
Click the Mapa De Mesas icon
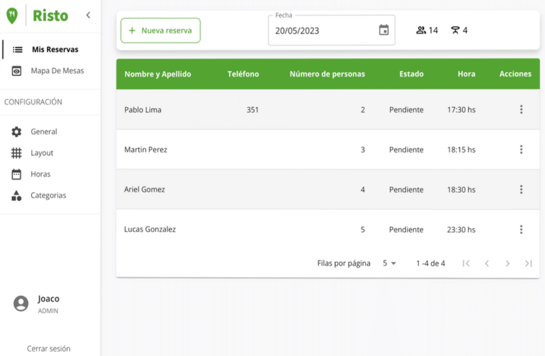coord(16,71)
